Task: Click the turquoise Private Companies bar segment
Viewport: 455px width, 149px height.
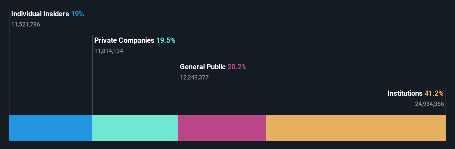Action: point(135,128)
